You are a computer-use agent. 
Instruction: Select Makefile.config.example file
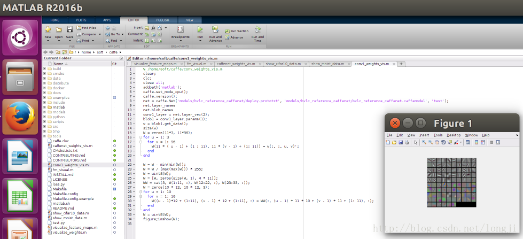73,198
